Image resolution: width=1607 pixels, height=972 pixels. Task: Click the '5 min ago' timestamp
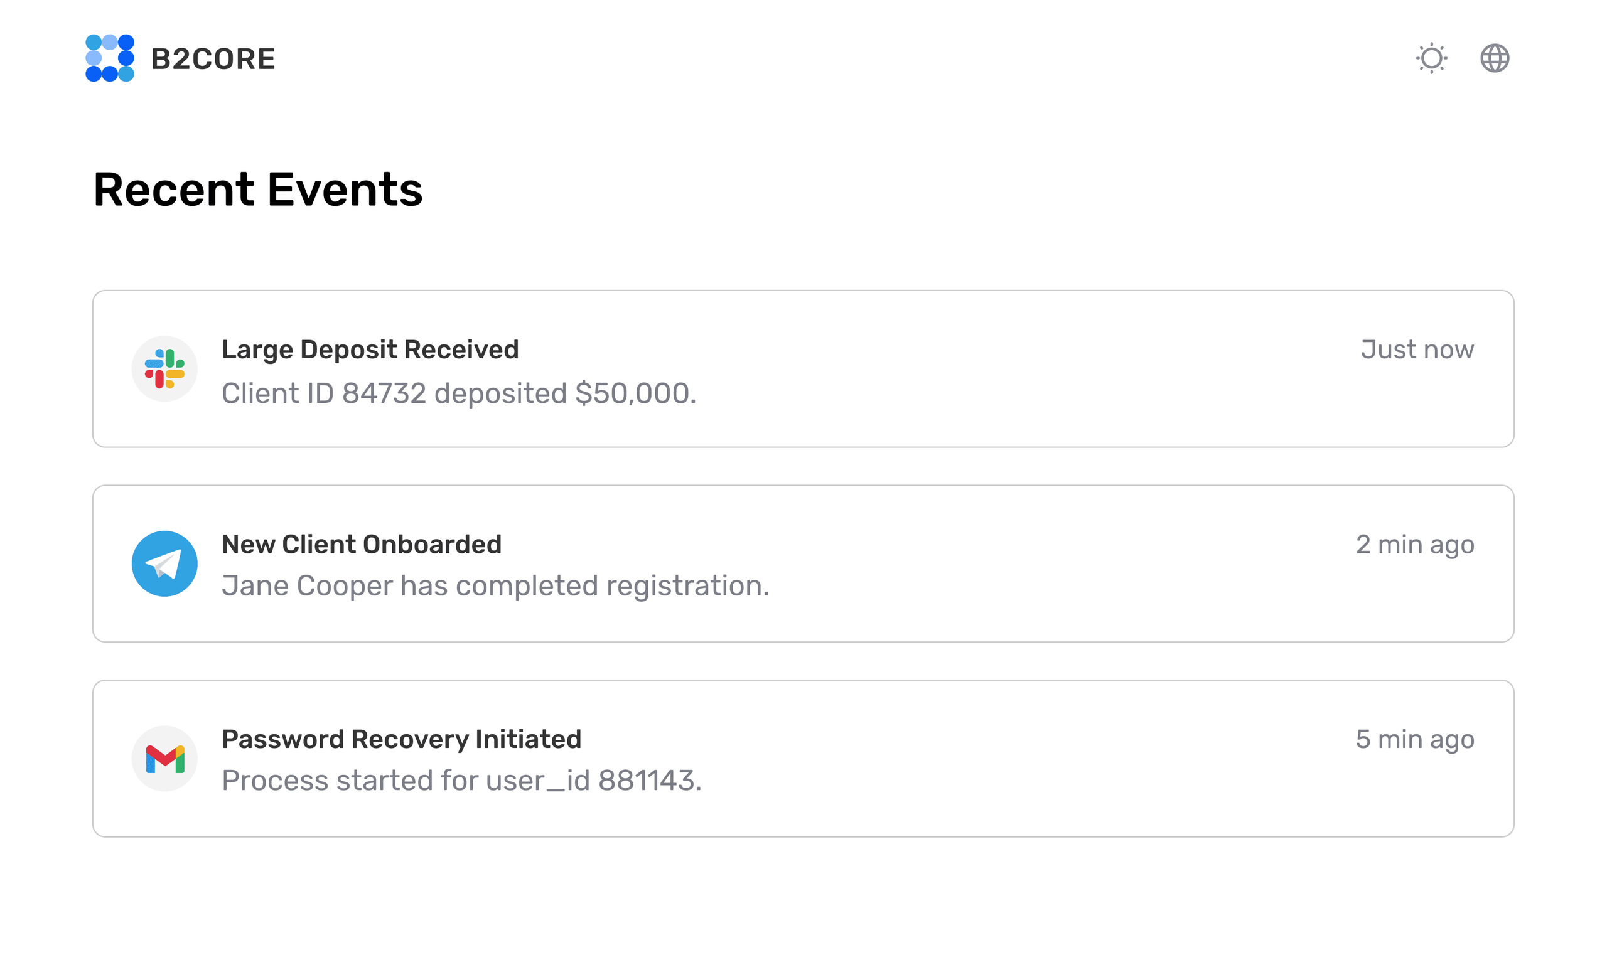1416,740
